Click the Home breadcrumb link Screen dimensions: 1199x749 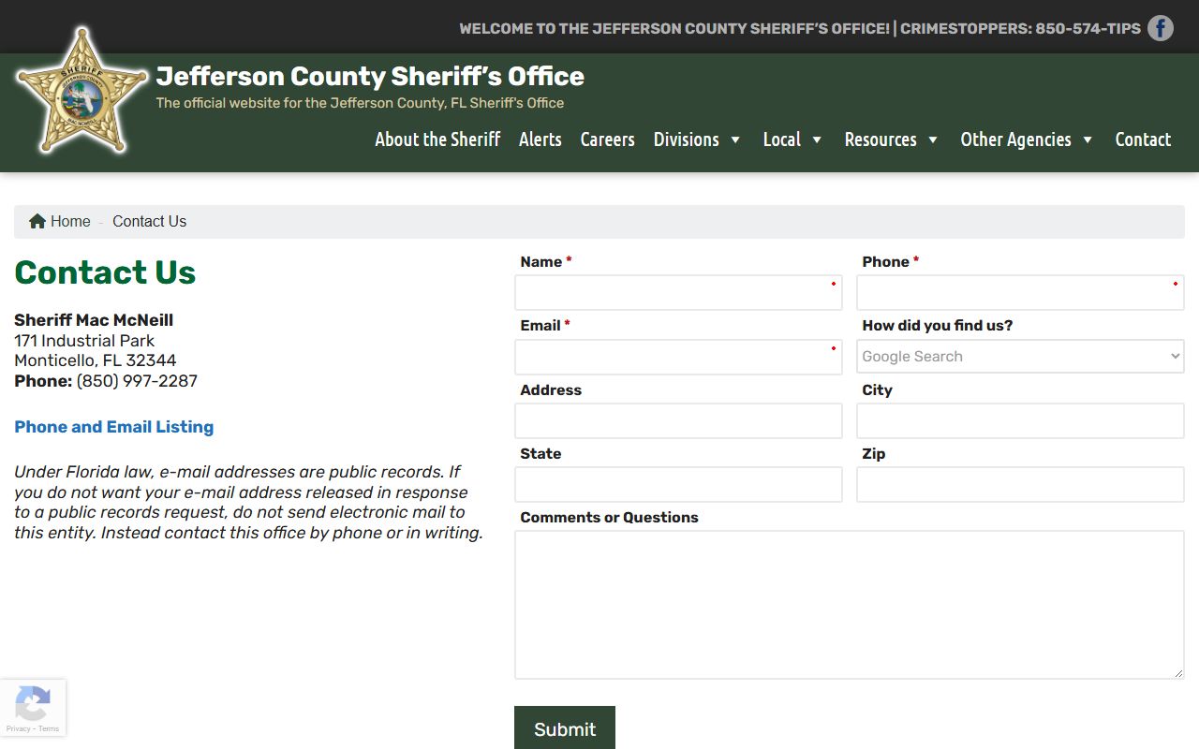tap(70, 221)
